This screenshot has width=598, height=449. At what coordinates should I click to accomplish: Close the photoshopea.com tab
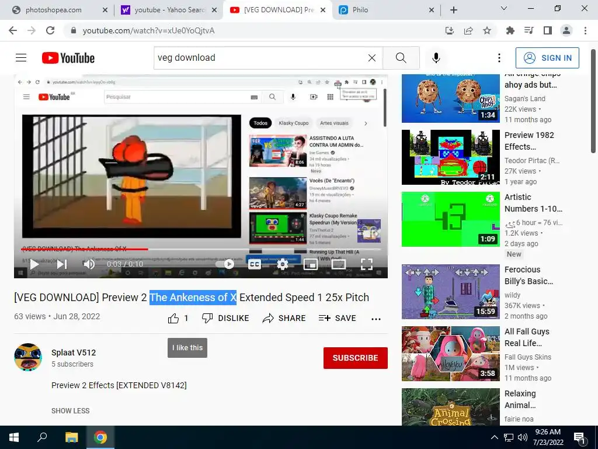click(x=105, y=10)
